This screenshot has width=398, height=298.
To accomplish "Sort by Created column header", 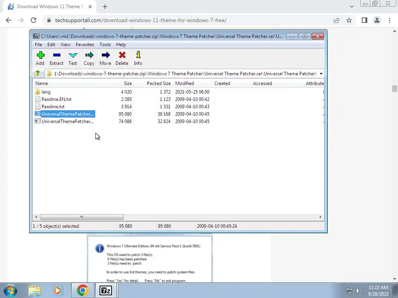I will [231, 83].
